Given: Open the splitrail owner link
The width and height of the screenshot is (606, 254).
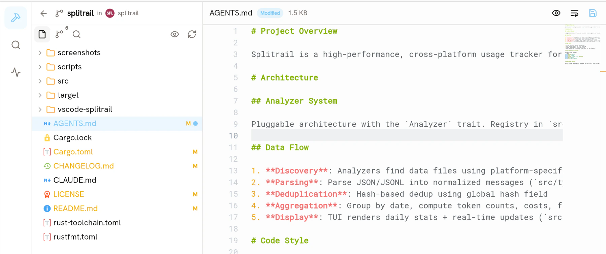Looking at the screenshot, I should [128, 13].
